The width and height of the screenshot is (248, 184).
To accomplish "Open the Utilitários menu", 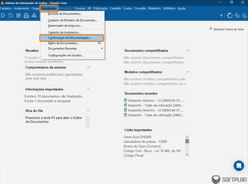I will [x=169, y=8].
